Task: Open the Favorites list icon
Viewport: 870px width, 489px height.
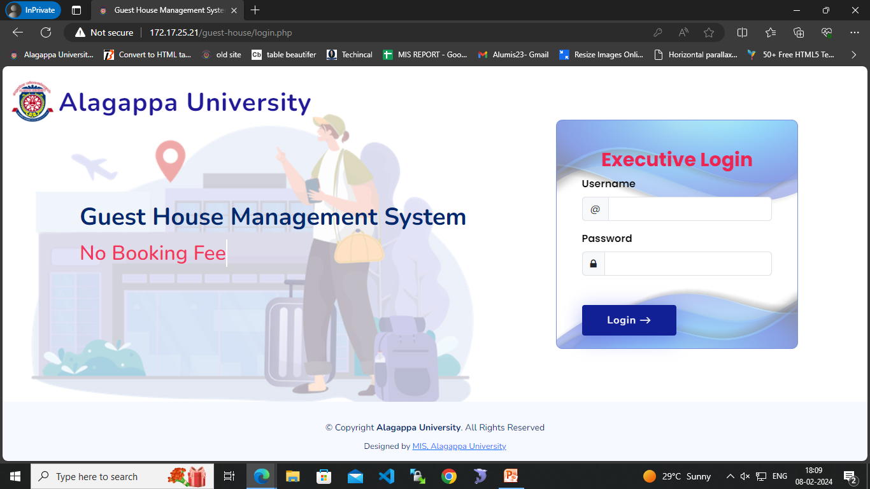Action: pos(771,32)
